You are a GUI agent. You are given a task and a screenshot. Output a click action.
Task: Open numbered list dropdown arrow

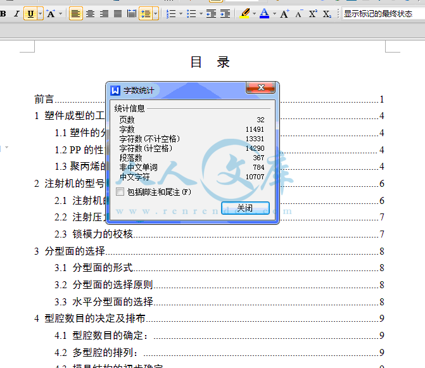[181, 13]
